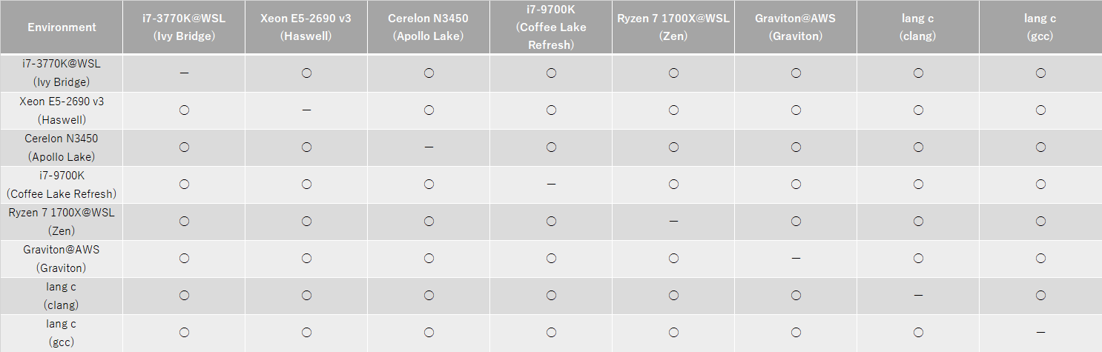
Task: Click the i7-9700K (Coffee Lake Refresh) column header
Action: click(x=551, y=27)
